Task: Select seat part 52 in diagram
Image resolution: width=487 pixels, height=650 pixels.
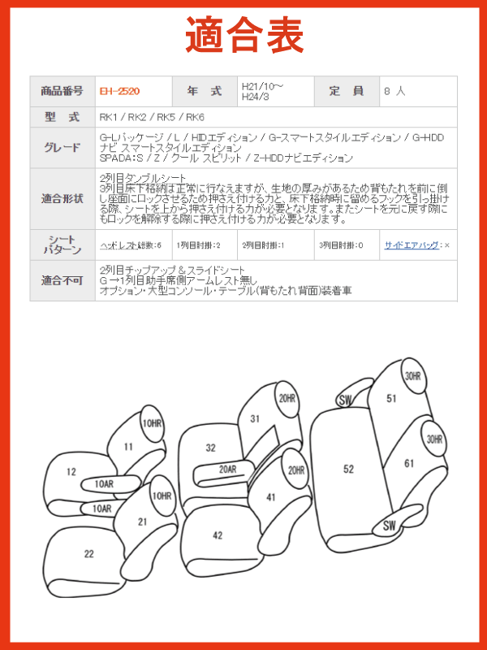Action: click(x=348, y=469)
